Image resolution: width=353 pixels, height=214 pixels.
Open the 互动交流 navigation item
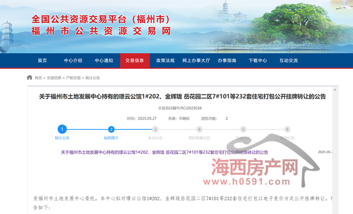click(x=288, y=60)
